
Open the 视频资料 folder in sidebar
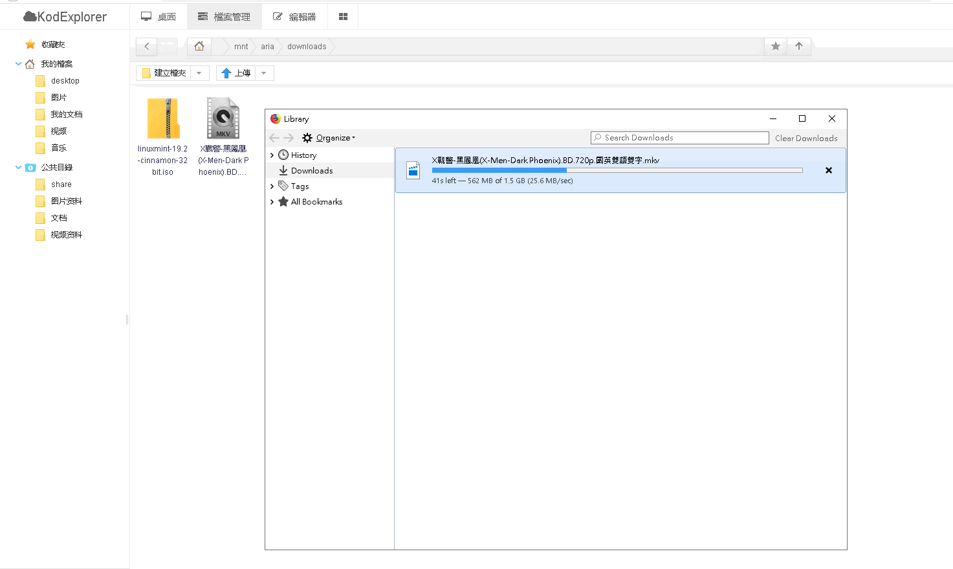(x=66, y=235)
